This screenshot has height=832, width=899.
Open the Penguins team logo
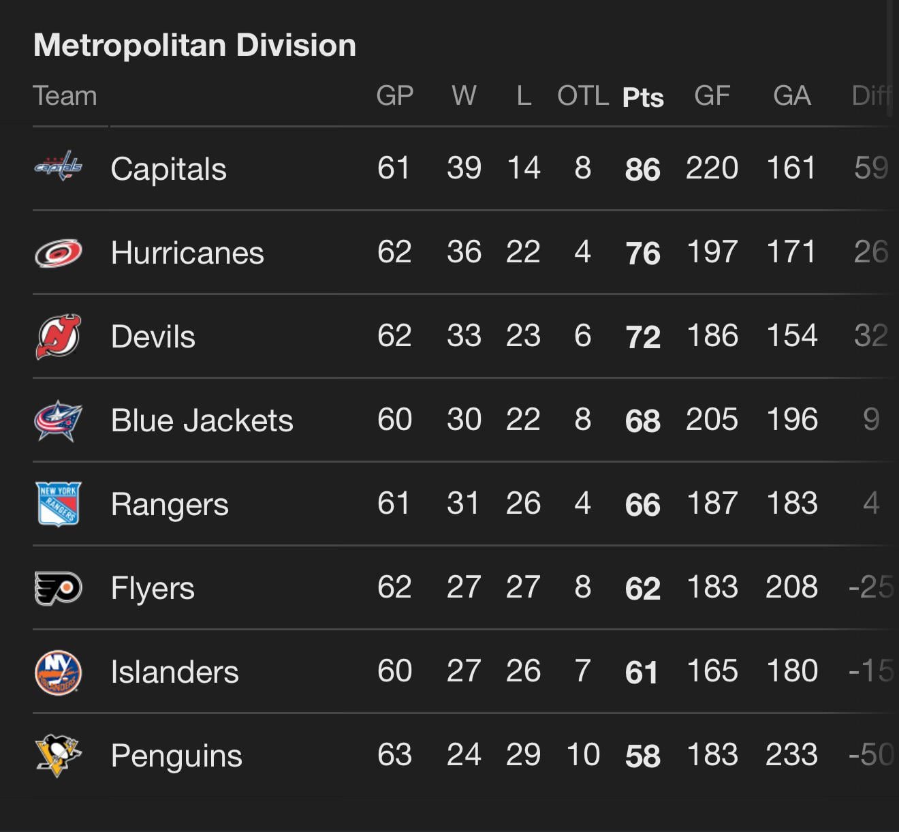point(58,755)
